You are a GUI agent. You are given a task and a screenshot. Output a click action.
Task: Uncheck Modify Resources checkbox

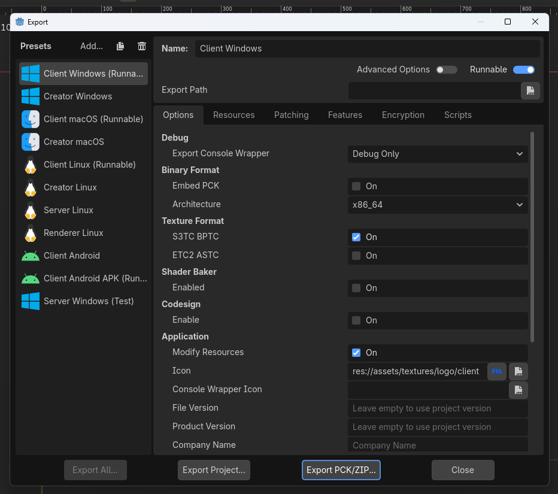pyautogui.click(x=356, y=353)
